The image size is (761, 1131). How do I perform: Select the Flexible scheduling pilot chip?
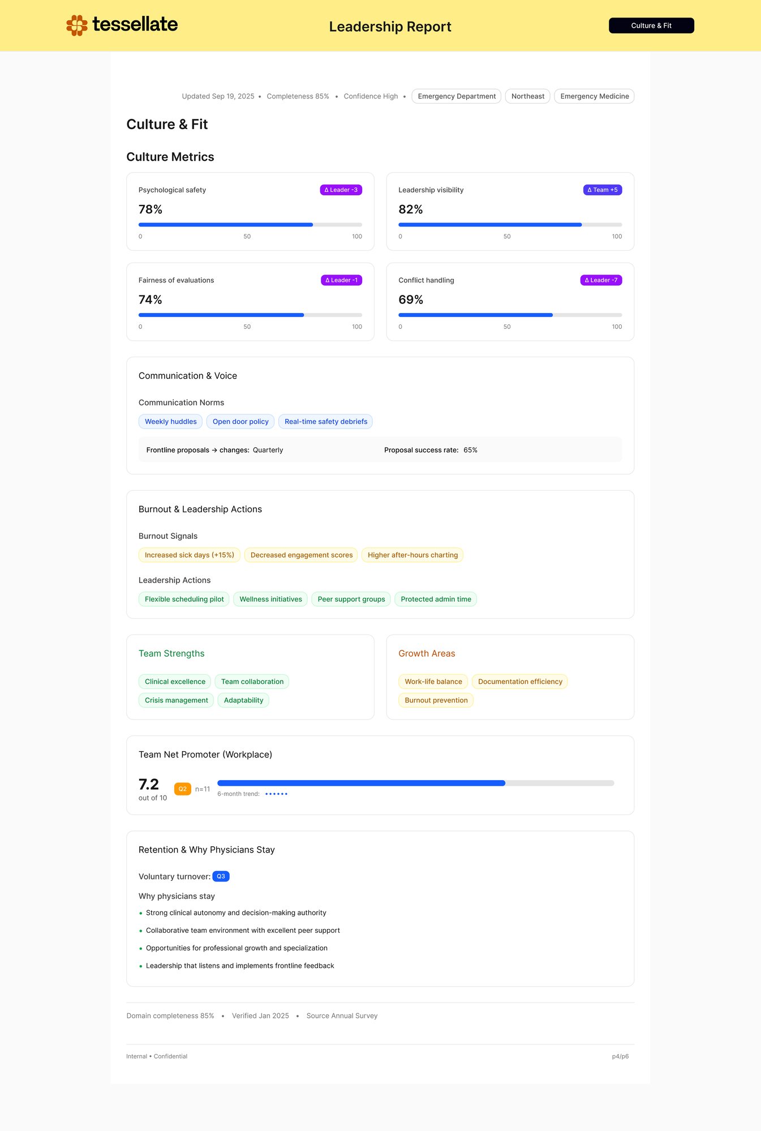(184, 599)
